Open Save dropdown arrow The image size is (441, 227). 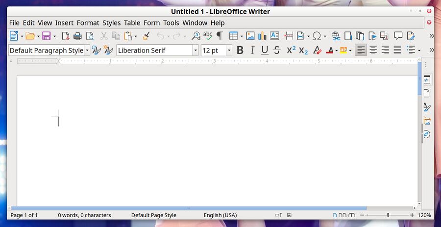pyautogui.click(x=54, y=36)
